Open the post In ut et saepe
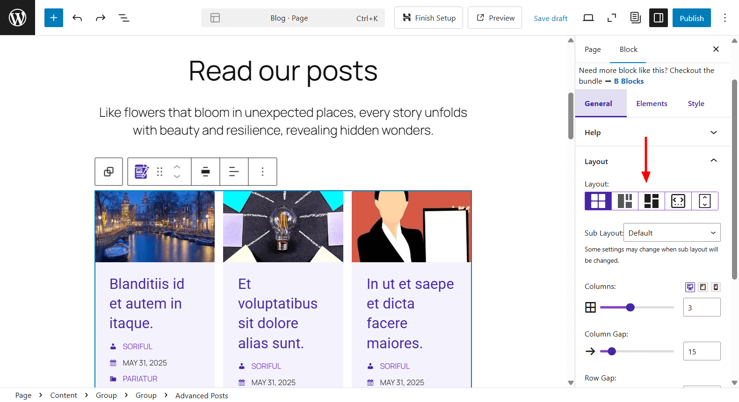This screenshot has height=402, width=739. point(410,313)
